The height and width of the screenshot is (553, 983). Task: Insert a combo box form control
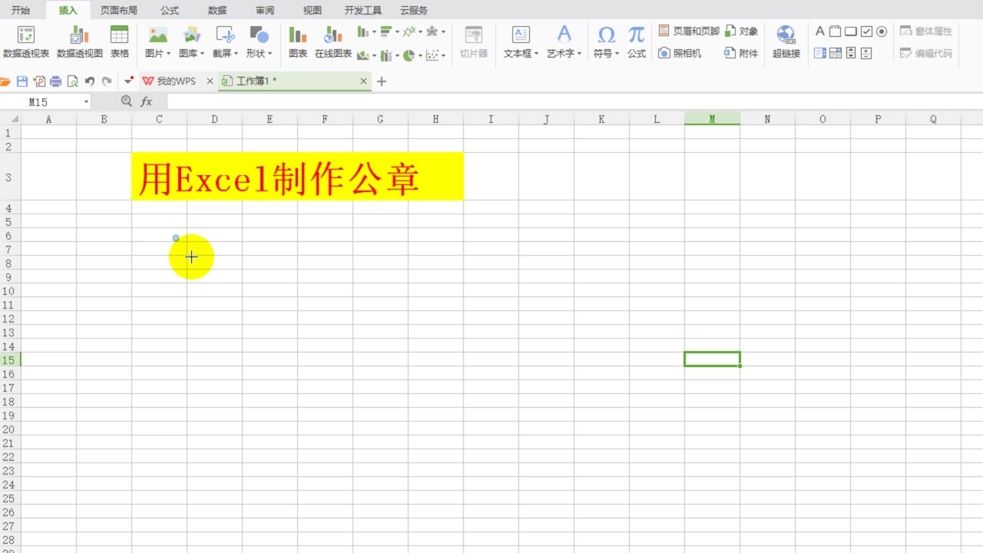(835, 53)
